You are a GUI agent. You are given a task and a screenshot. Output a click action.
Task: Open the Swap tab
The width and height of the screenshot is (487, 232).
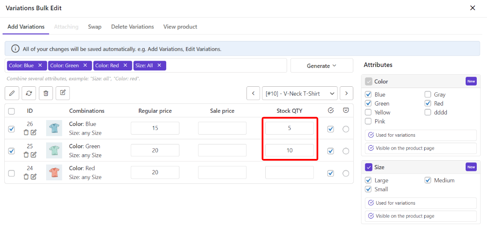(x=95, y=26)
